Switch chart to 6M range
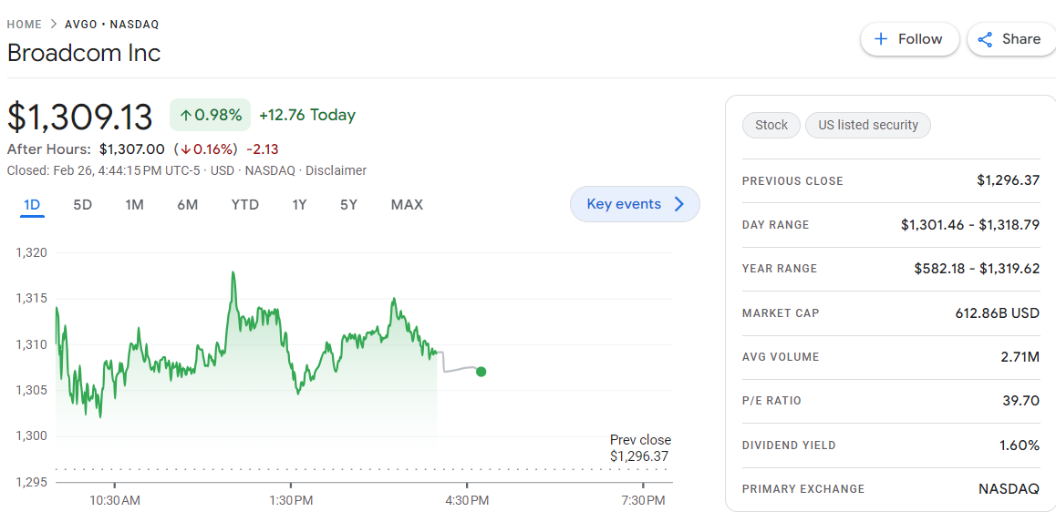Screen dimensions: 1056x512 [187, 205]
